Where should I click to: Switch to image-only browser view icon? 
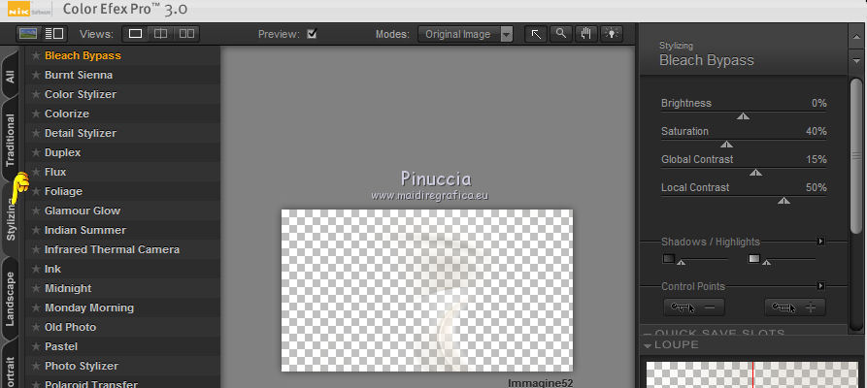point(28,34)
